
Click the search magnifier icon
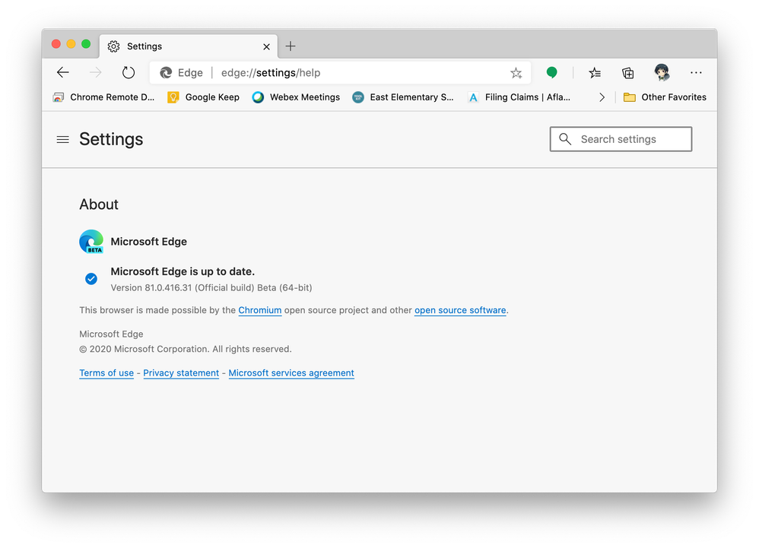[565, 139]
